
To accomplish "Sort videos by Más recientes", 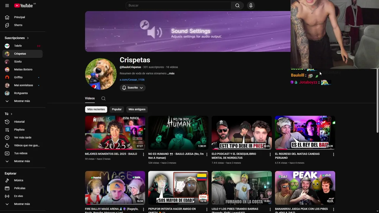I will pos(96,109).
